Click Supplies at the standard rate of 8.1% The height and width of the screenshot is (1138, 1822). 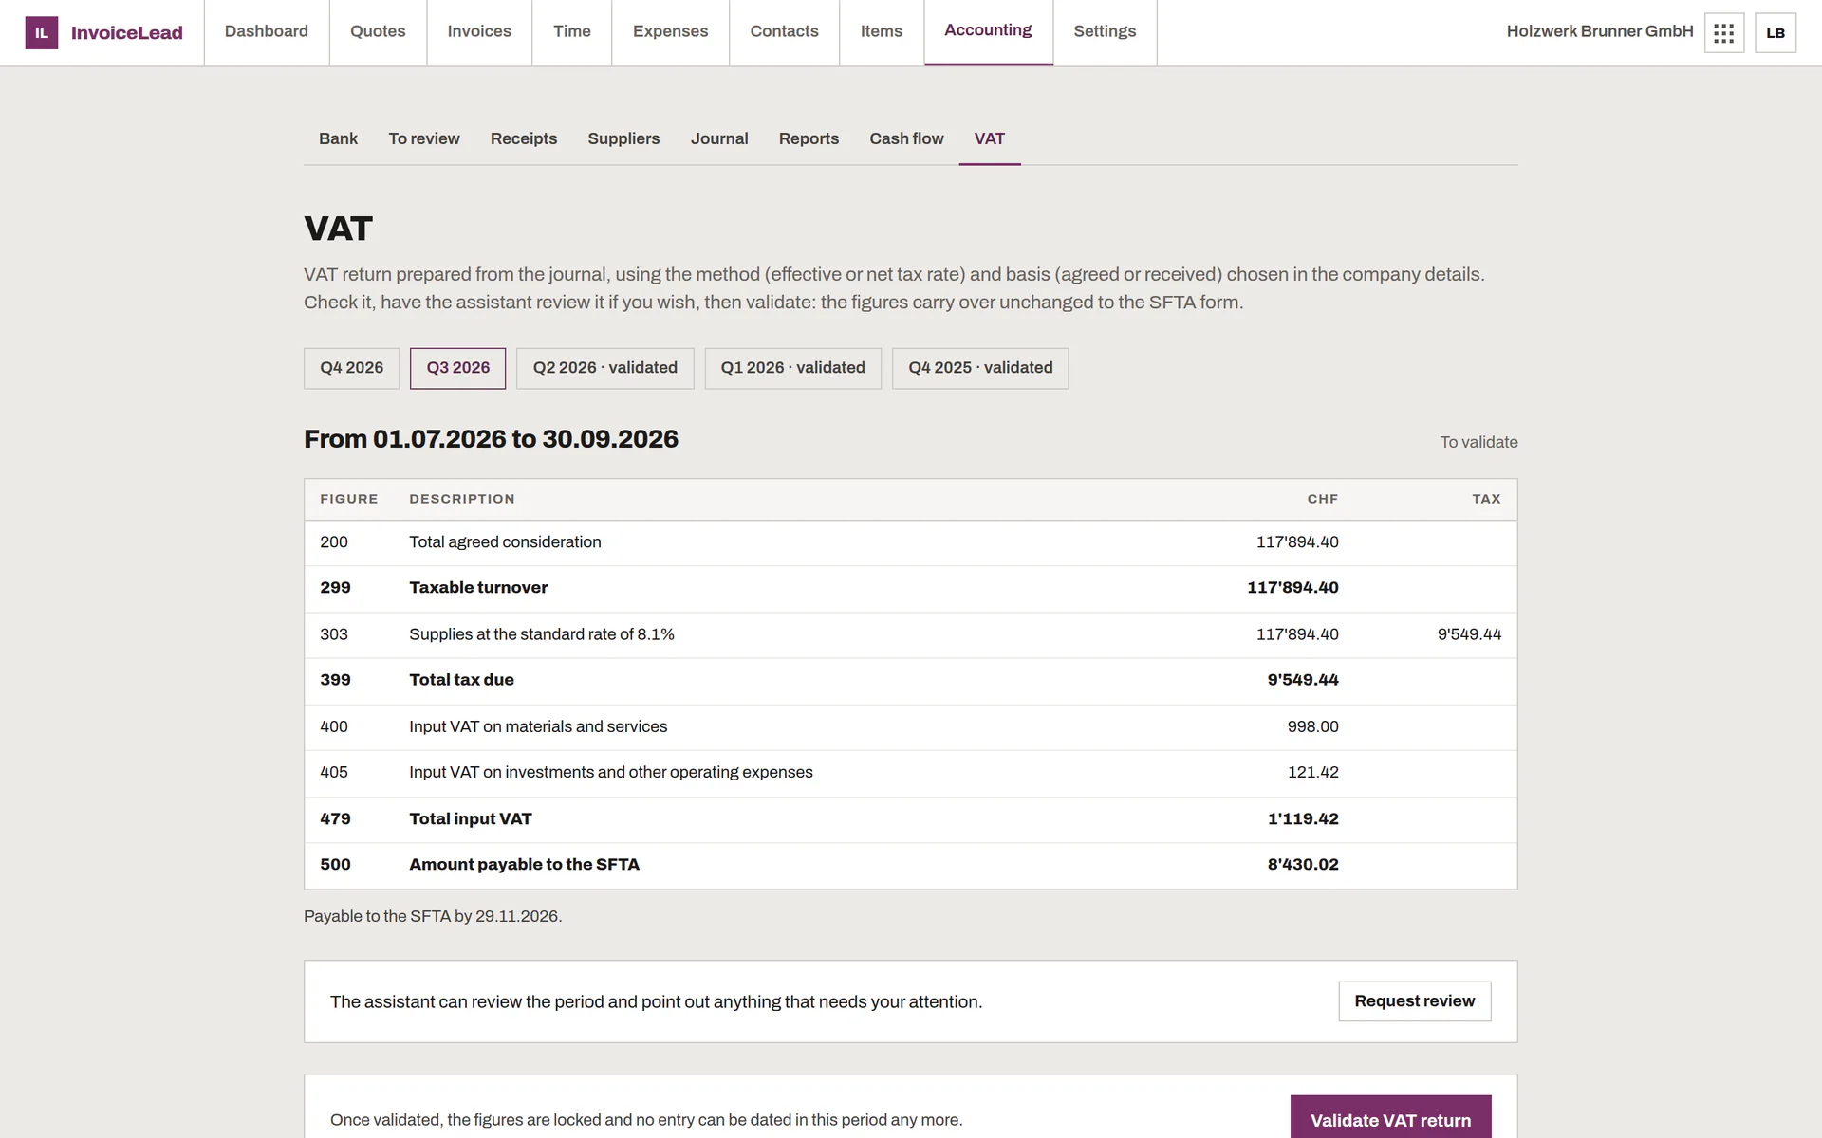coord(542,634)
